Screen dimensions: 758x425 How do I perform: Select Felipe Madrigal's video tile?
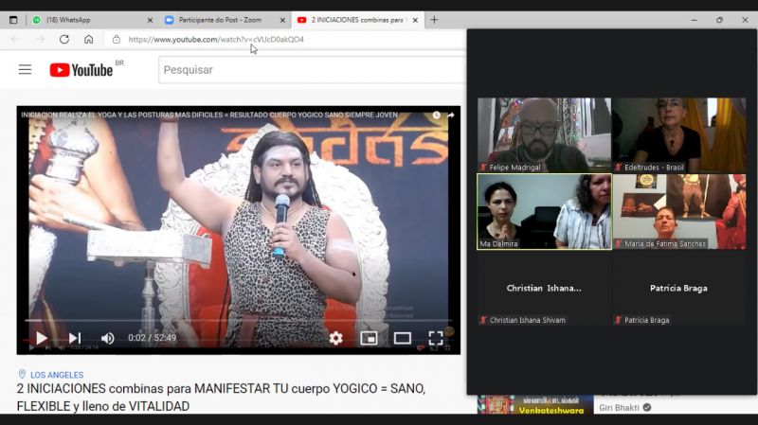click(544, 135)
